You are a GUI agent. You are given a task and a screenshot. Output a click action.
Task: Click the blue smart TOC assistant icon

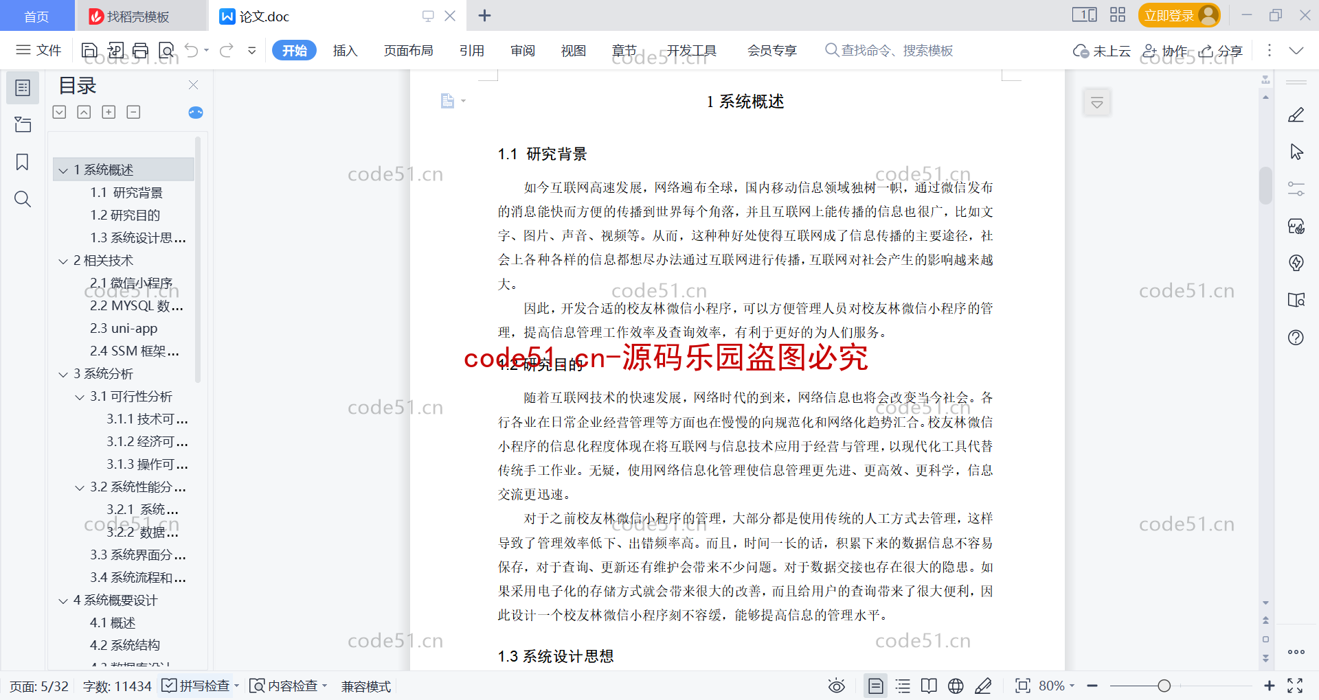(x=196, y=113)
